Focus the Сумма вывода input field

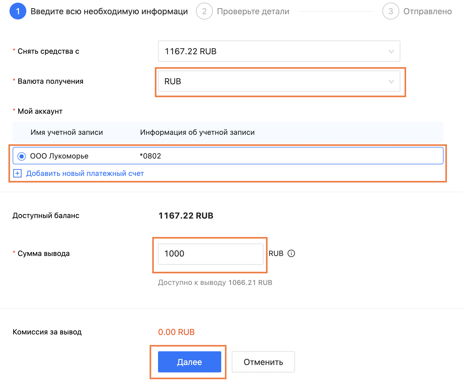point(210,254)
